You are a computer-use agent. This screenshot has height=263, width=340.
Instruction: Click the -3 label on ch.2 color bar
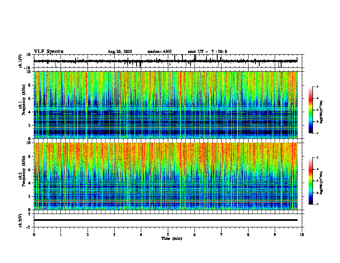click(x=316, y=158)
